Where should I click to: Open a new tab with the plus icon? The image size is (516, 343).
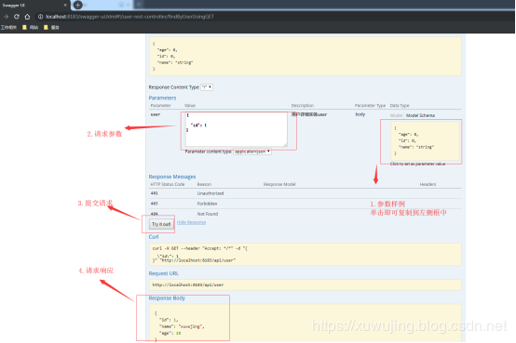coord(78,5)
